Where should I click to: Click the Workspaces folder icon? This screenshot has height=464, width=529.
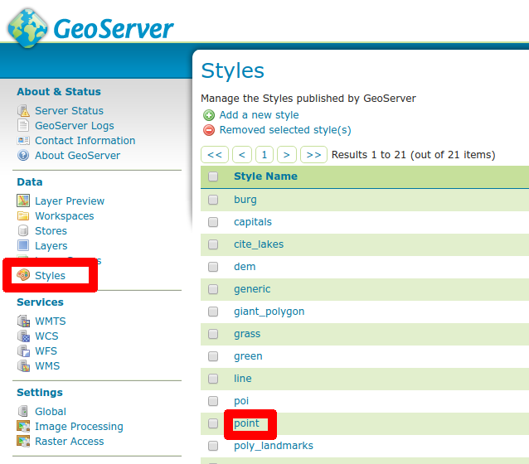coord(23,215)
